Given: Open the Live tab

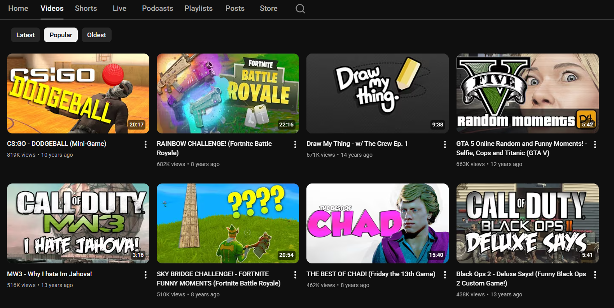Looking at the screenshot, I should [x=119, y=9].
